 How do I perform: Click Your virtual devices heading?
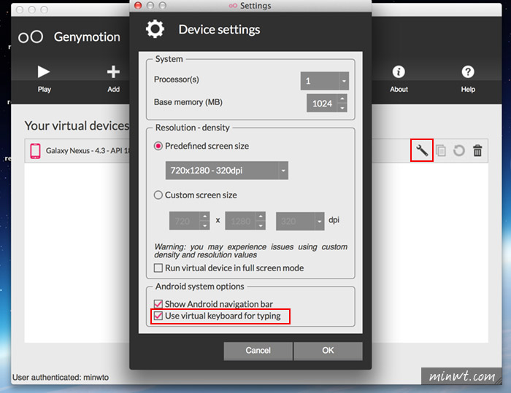coord(77,125)
